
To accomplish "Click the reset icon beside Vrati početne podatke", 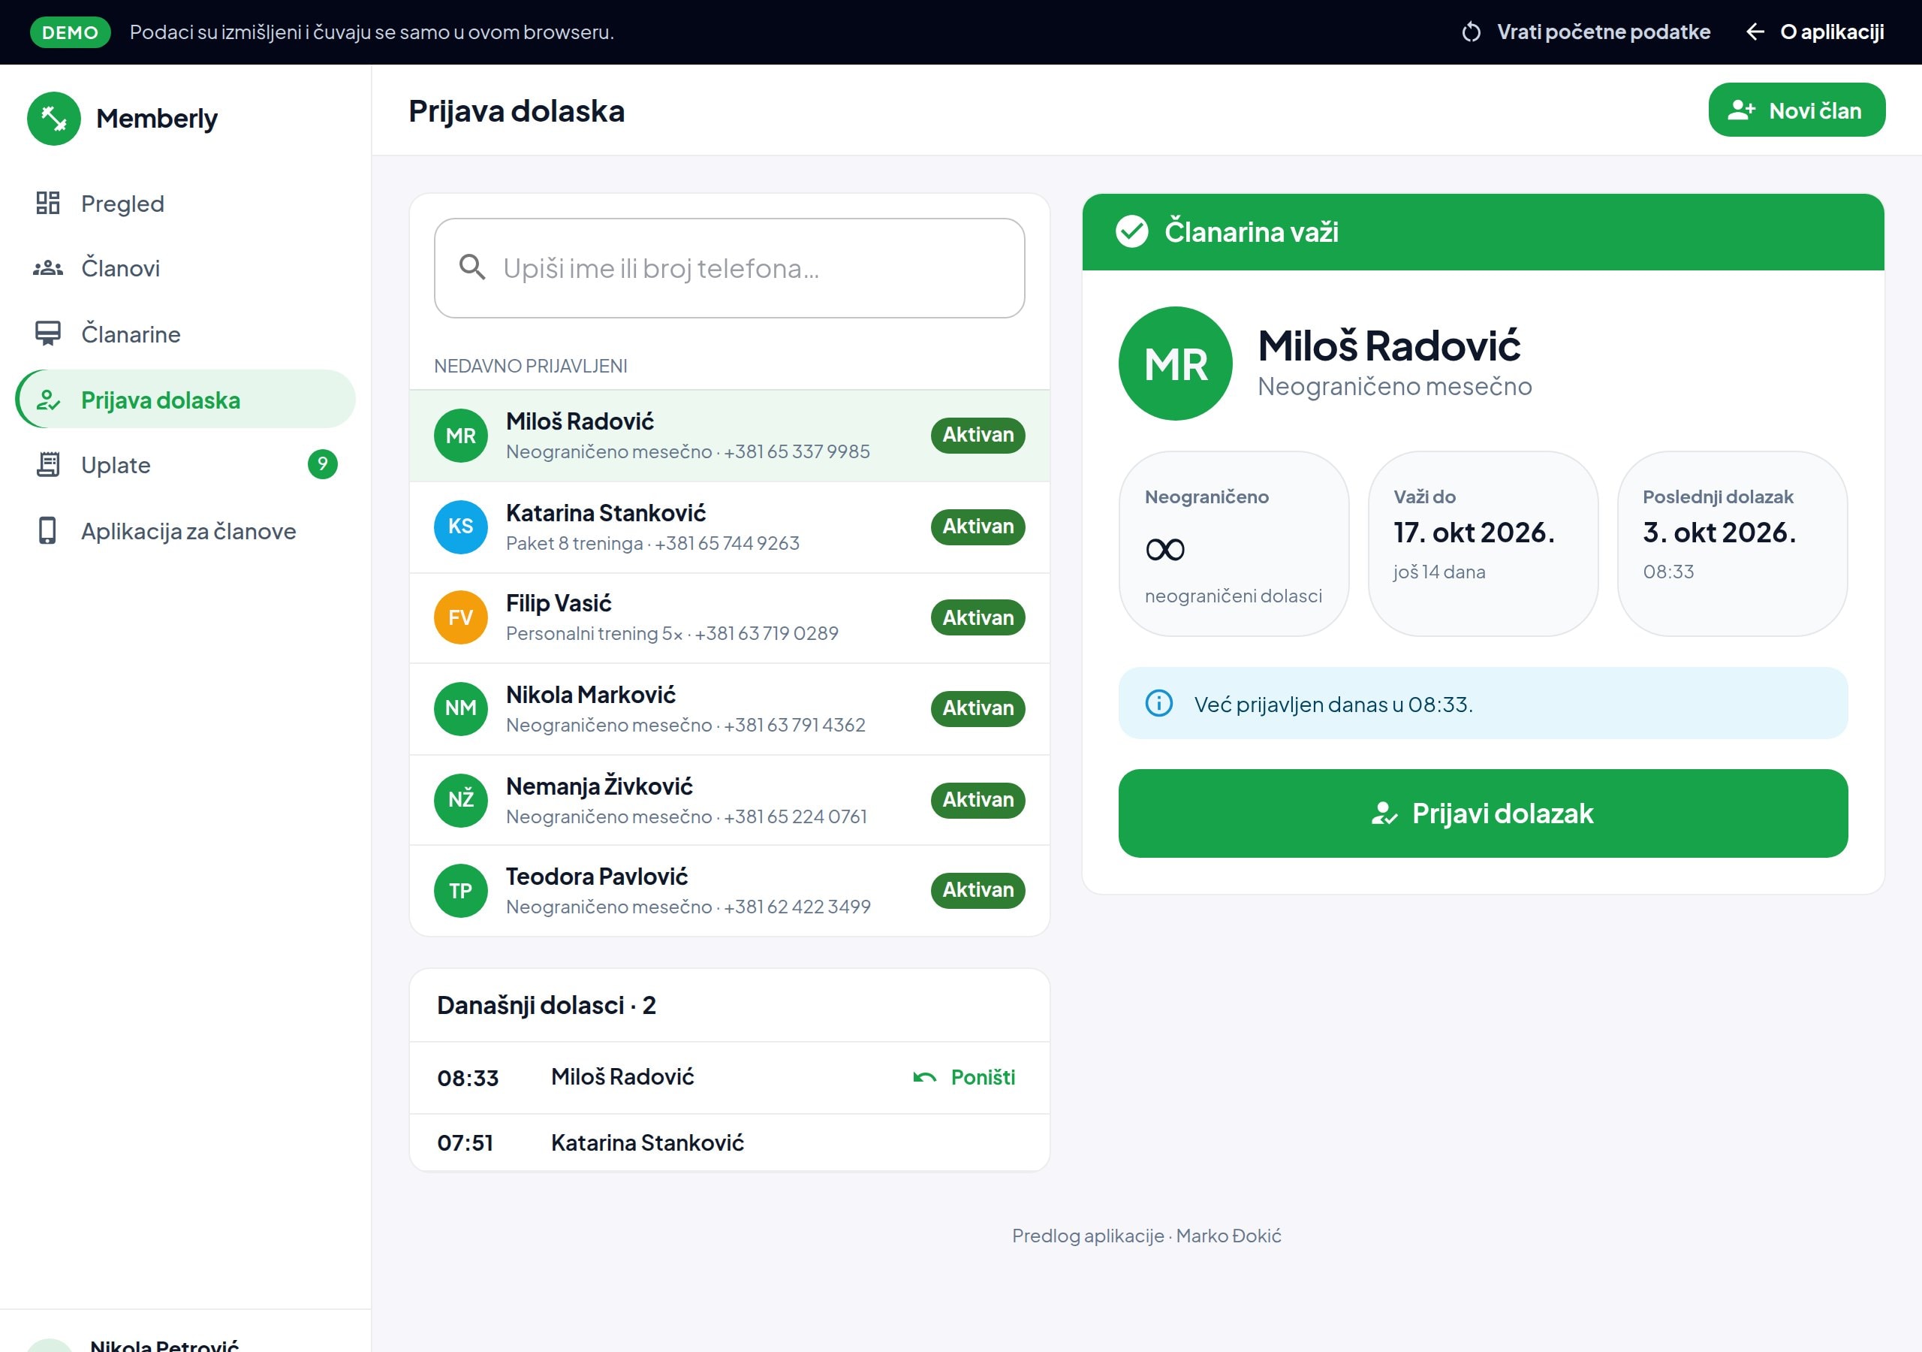I will point(1471,32).
